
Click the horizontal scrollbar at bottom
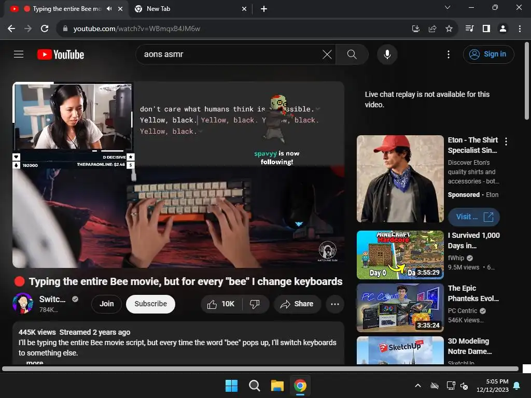[x=260, y=368]
